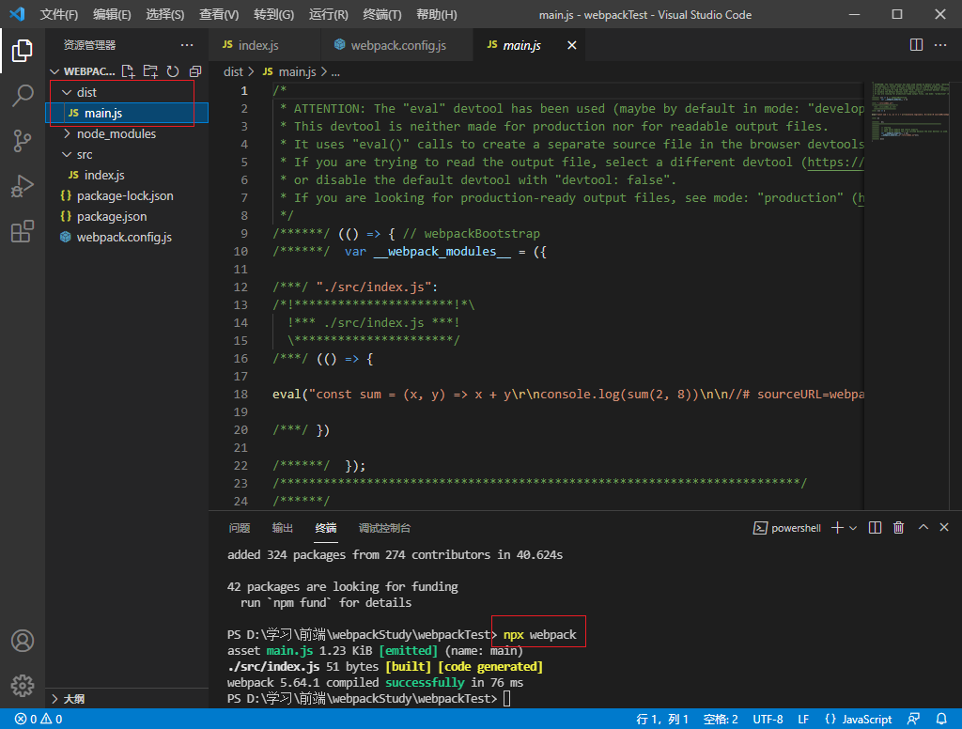Select the powershell terminal label
The width and height of the screenshot is (962, 729).
787,528
